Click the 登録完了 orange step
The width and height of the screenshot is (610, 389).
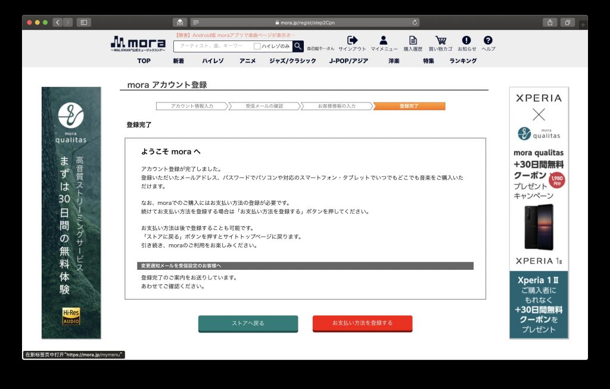[x=409, y=106]
